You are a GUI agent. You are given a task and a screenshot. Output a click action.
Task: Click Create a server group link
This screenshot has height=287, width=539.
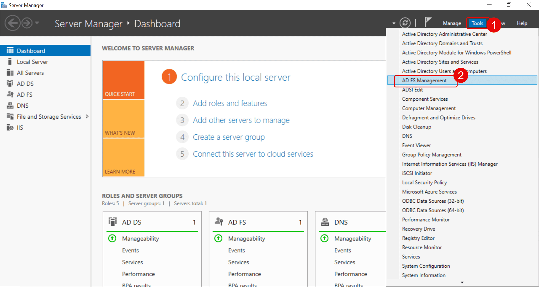229,137
